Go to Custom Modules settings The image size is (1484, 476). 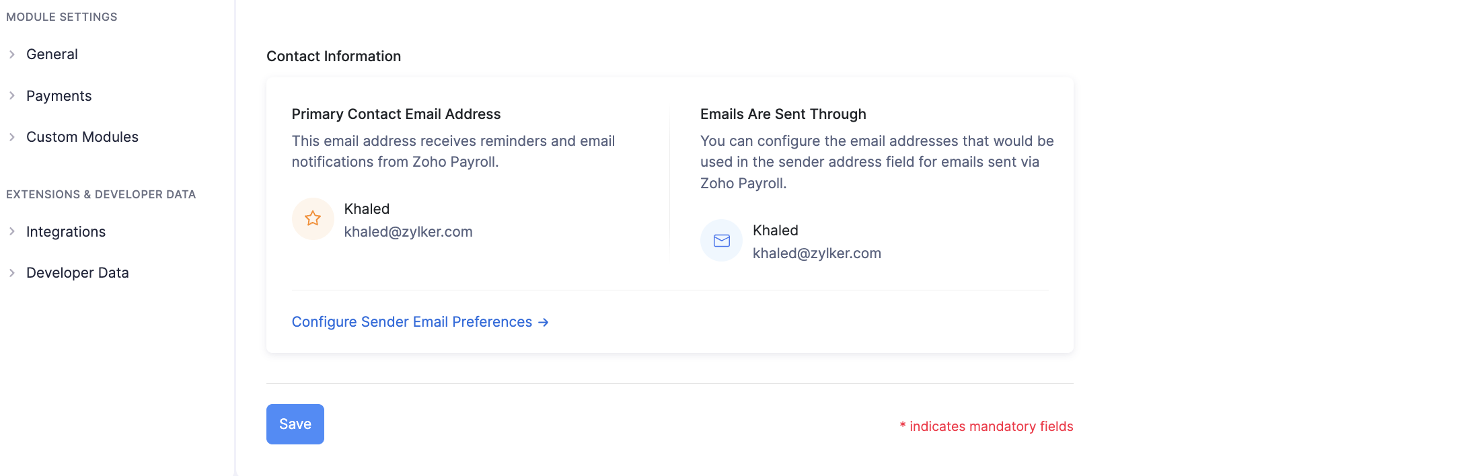[x=82, y=137]
